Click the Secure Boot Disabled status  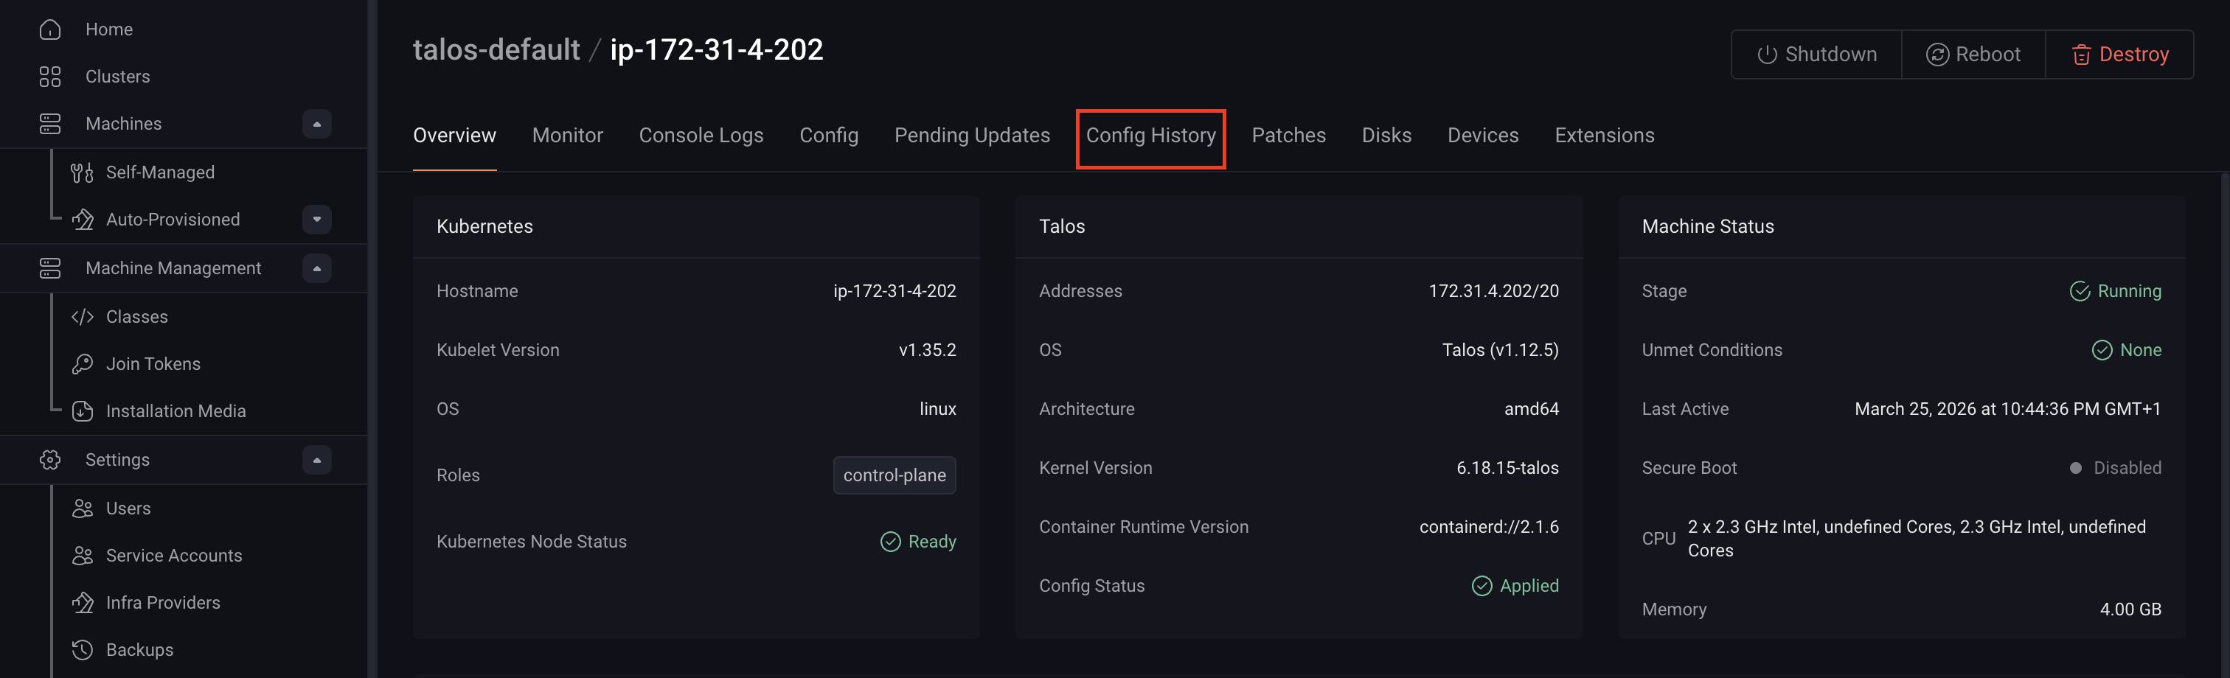2115,468
